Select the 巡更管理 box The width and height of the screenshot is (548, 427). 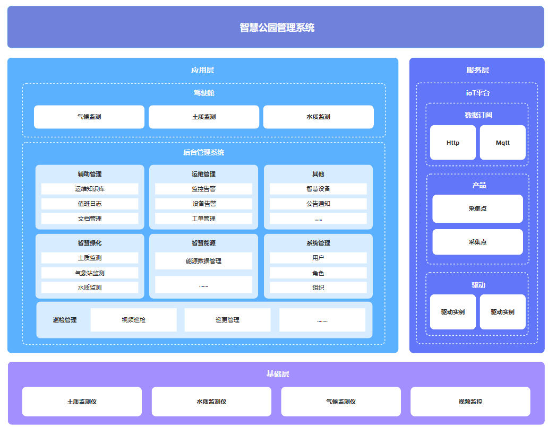227,320
